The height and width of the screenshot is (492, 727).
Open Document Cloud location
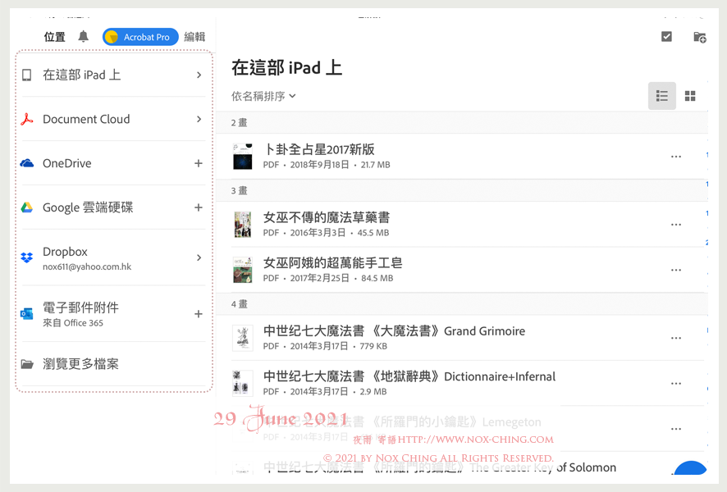(x=113, y=119)
